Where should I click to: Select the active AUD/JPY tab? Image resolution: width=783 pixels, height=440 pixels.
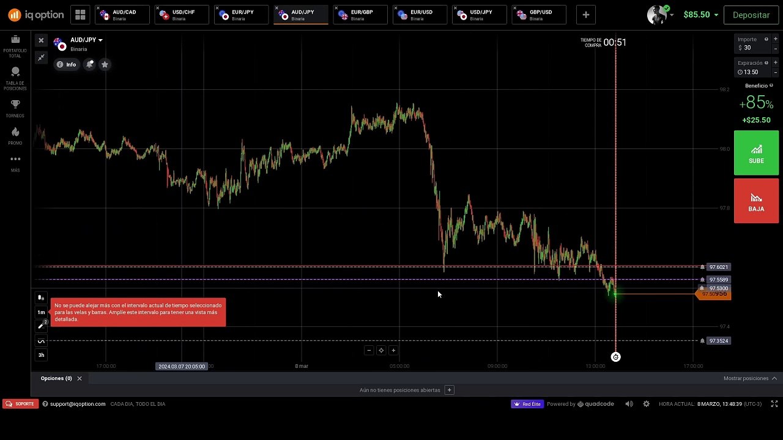tap(301, 15)
